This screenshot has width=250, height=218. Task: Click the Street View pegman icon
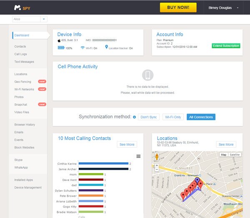[157, 157]
